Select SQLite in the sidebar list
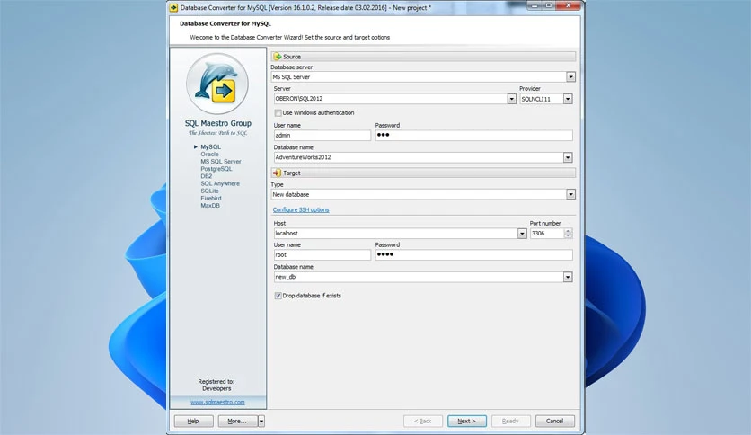Image resolution: width=751 pixels, height=435 pixels. tap(209, 191)
